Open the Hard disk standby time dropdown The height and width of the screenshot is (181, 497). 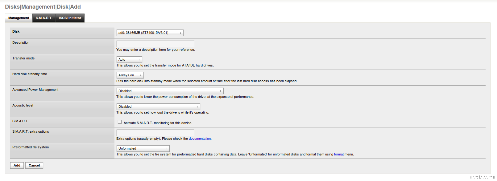point(130,75)
